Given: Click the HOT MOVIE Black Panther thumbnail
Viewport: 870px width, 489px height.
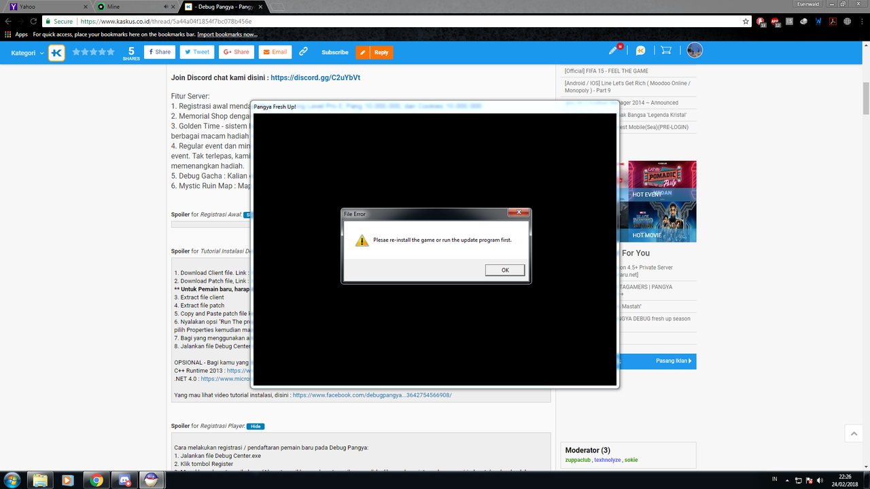Looking at the screenshot, I should coord(663,221).
